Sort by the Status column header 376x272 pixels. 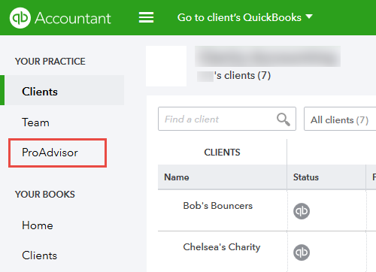point(306,177)
